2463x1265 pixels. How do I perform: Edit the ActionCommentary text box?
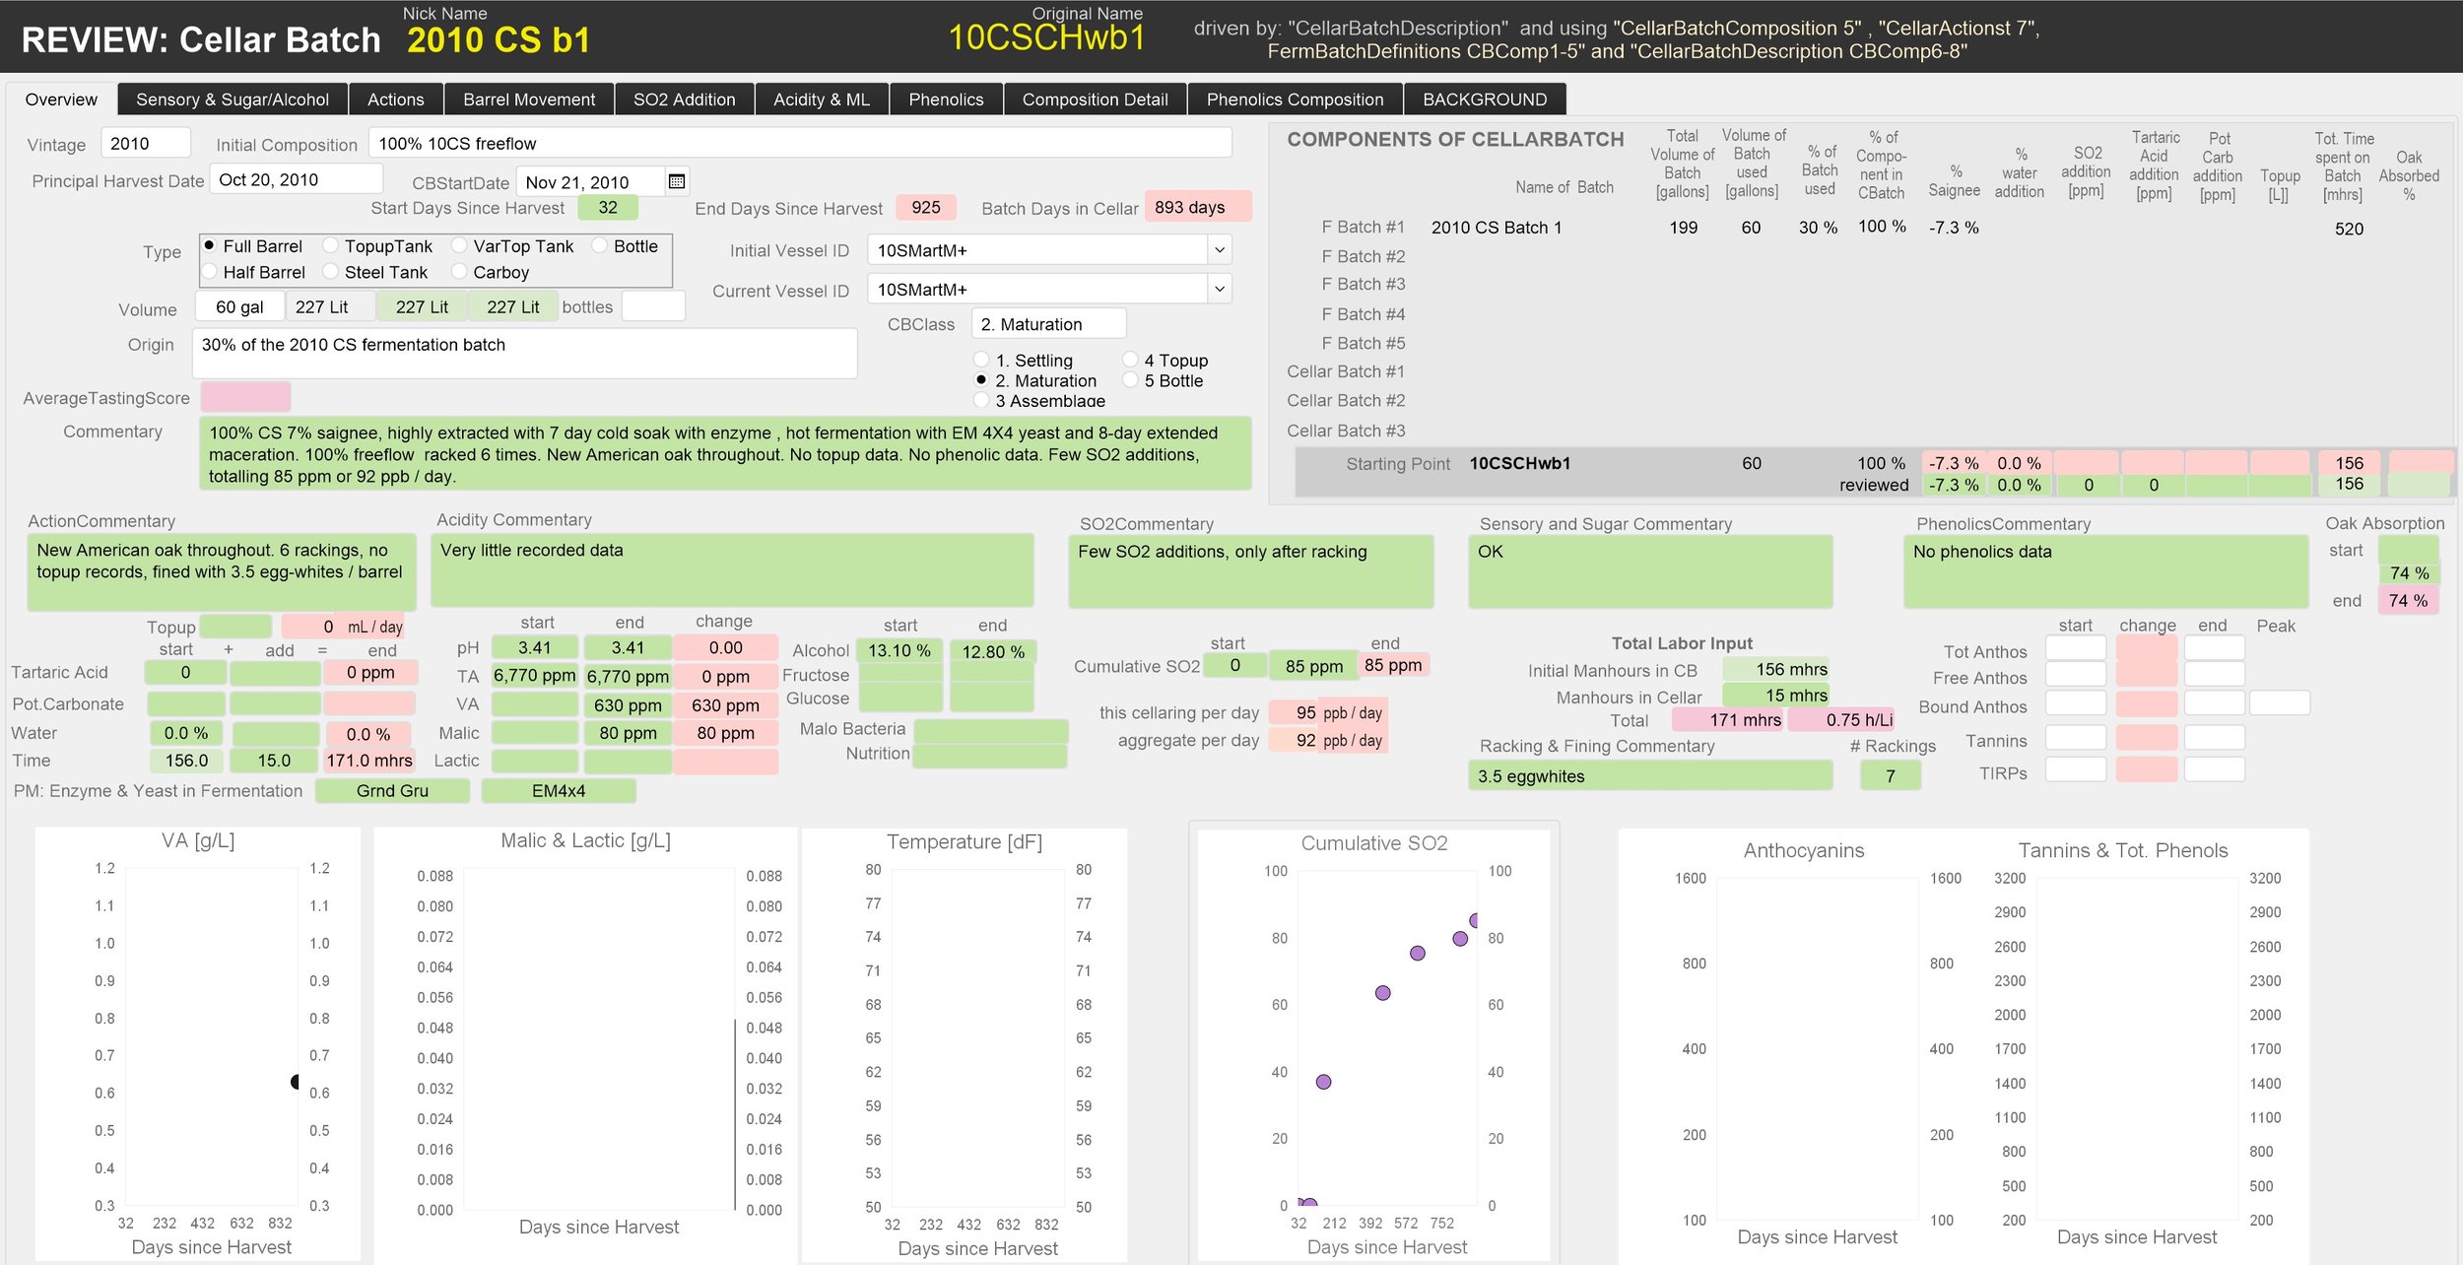coord(222,571)
